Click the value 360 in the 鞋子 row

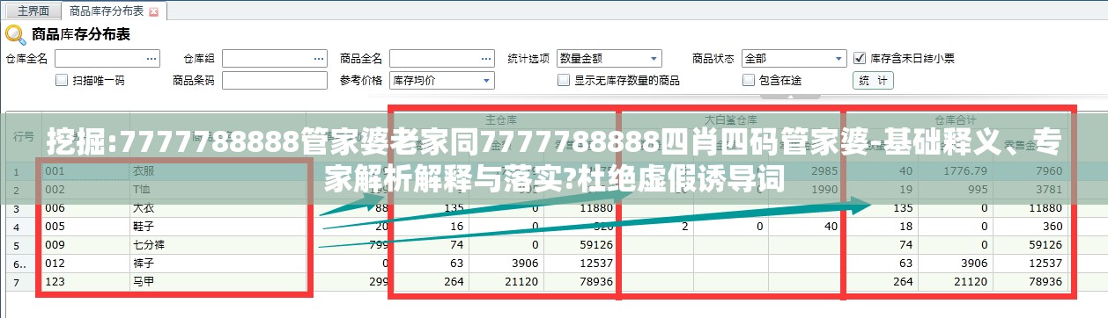click(x=1053, y=226)
